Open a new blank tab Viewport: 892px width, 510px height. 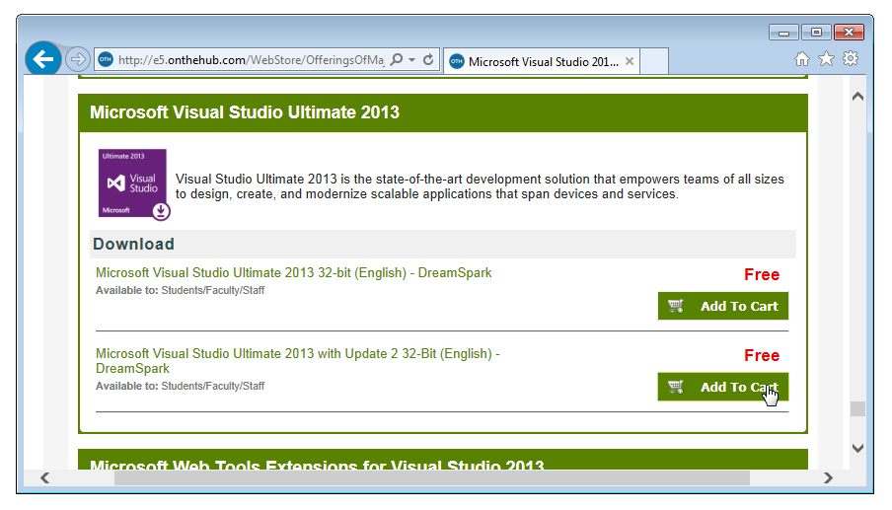[653, 61]
